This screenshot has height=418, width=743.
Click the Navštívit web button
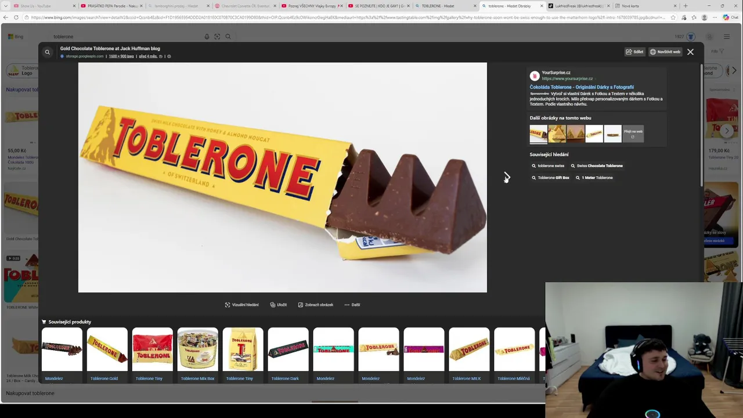[x=665, y=52]
